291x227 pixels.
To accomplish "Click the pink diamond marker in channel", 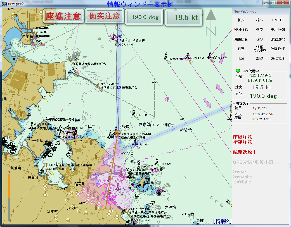I will [x=168, y=99].
